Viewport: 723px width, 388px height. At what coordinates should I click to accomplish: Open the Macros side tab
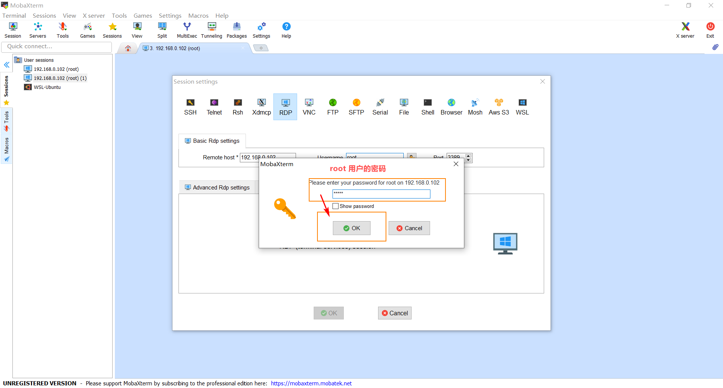(x=6, y=149)
